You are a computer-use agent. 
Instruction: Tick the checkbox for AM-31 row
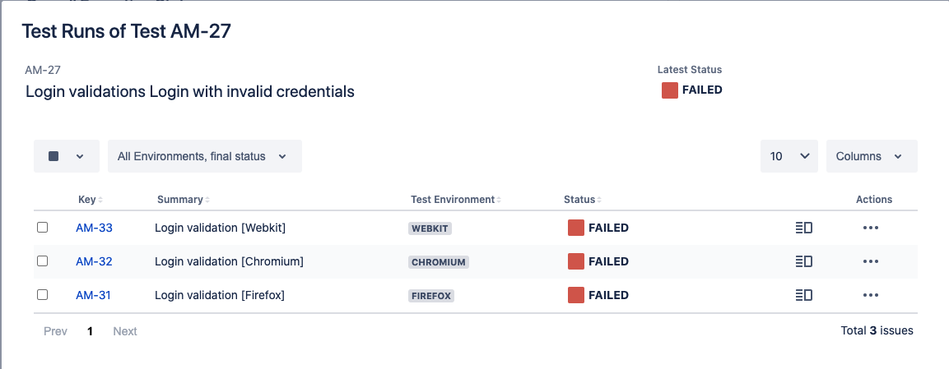click(x=42, y=295)
